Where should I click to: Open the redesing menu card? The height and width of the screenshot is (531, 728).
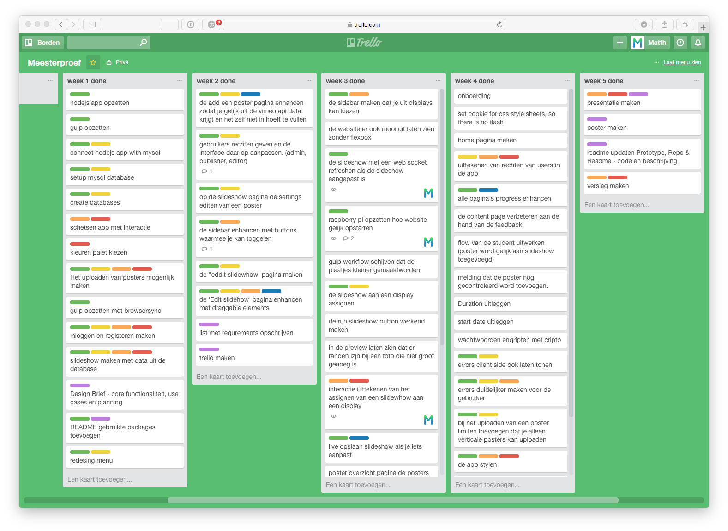(125, 457)
